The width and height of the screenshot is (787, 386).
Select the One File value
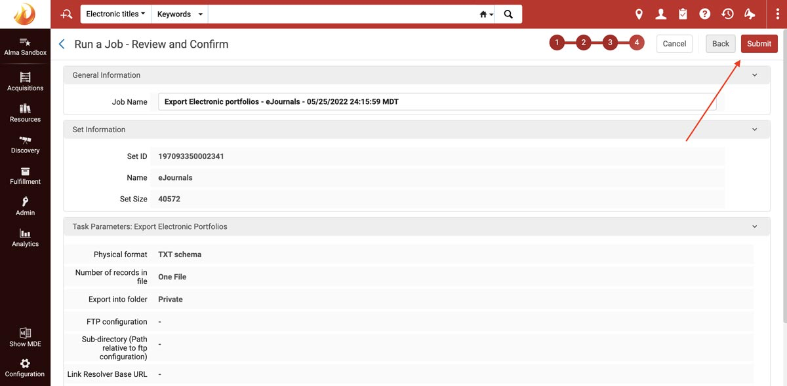(x=172, y=277)
